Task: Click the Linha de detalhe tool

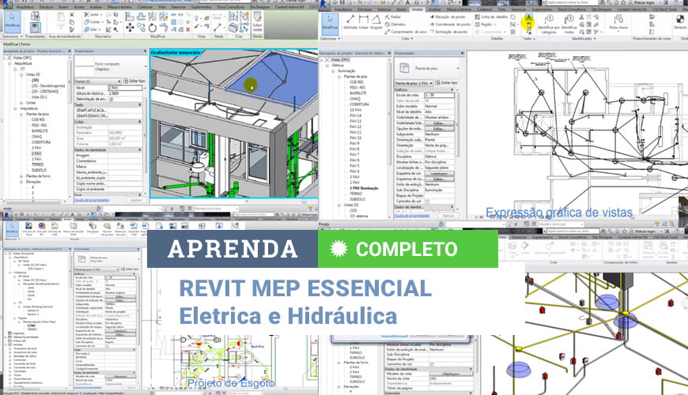Action: coord(491,17)
